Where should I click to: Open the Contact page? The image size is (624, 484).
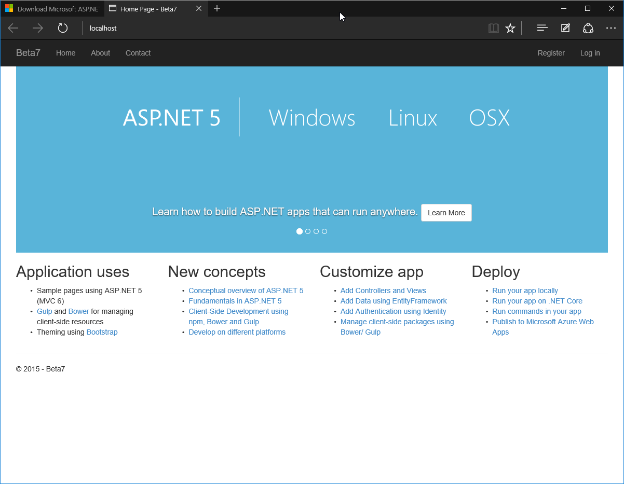(138, 53)
